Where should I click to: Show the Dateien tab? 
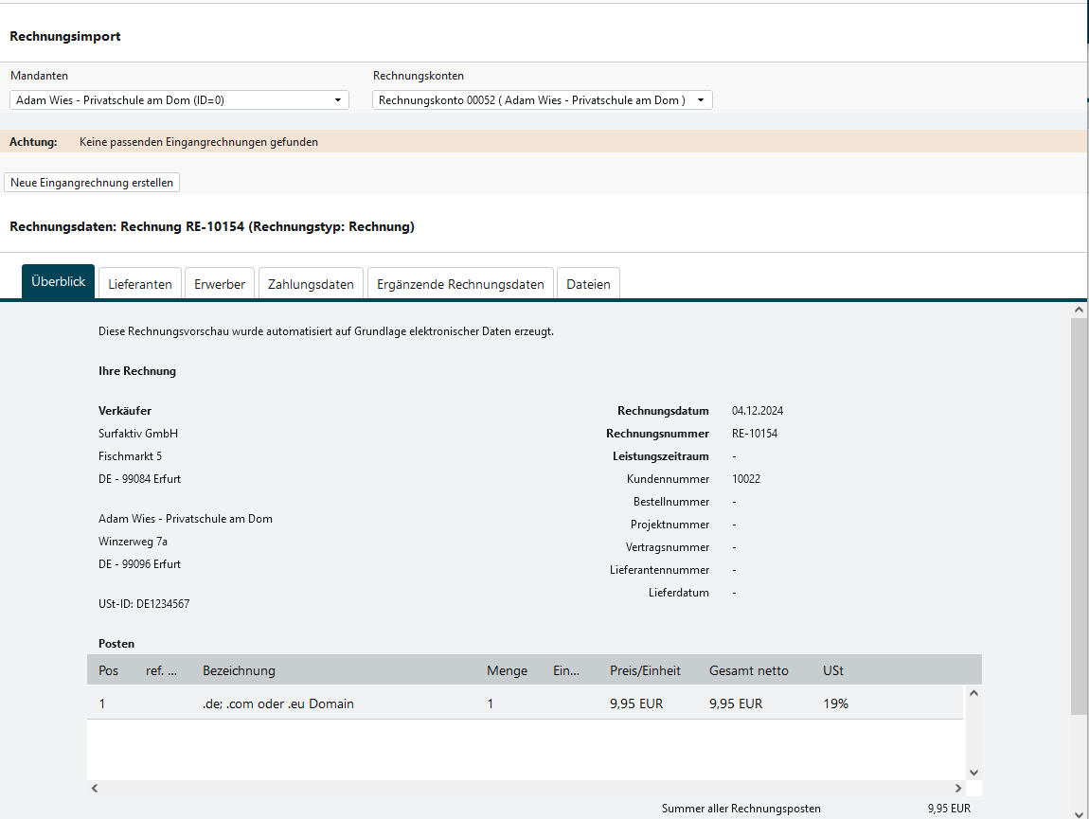click(x=588, y=284)
